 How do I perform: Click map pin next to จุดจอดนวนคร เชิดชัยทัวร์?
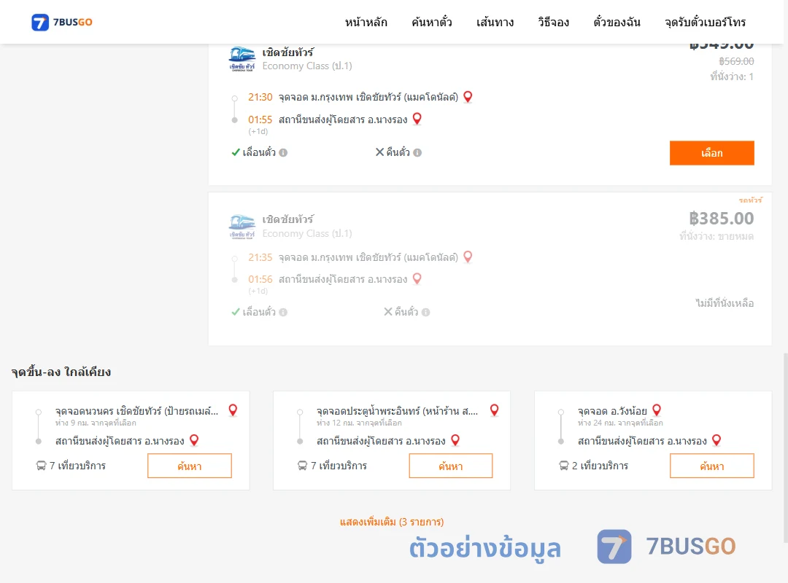(233, 410)
